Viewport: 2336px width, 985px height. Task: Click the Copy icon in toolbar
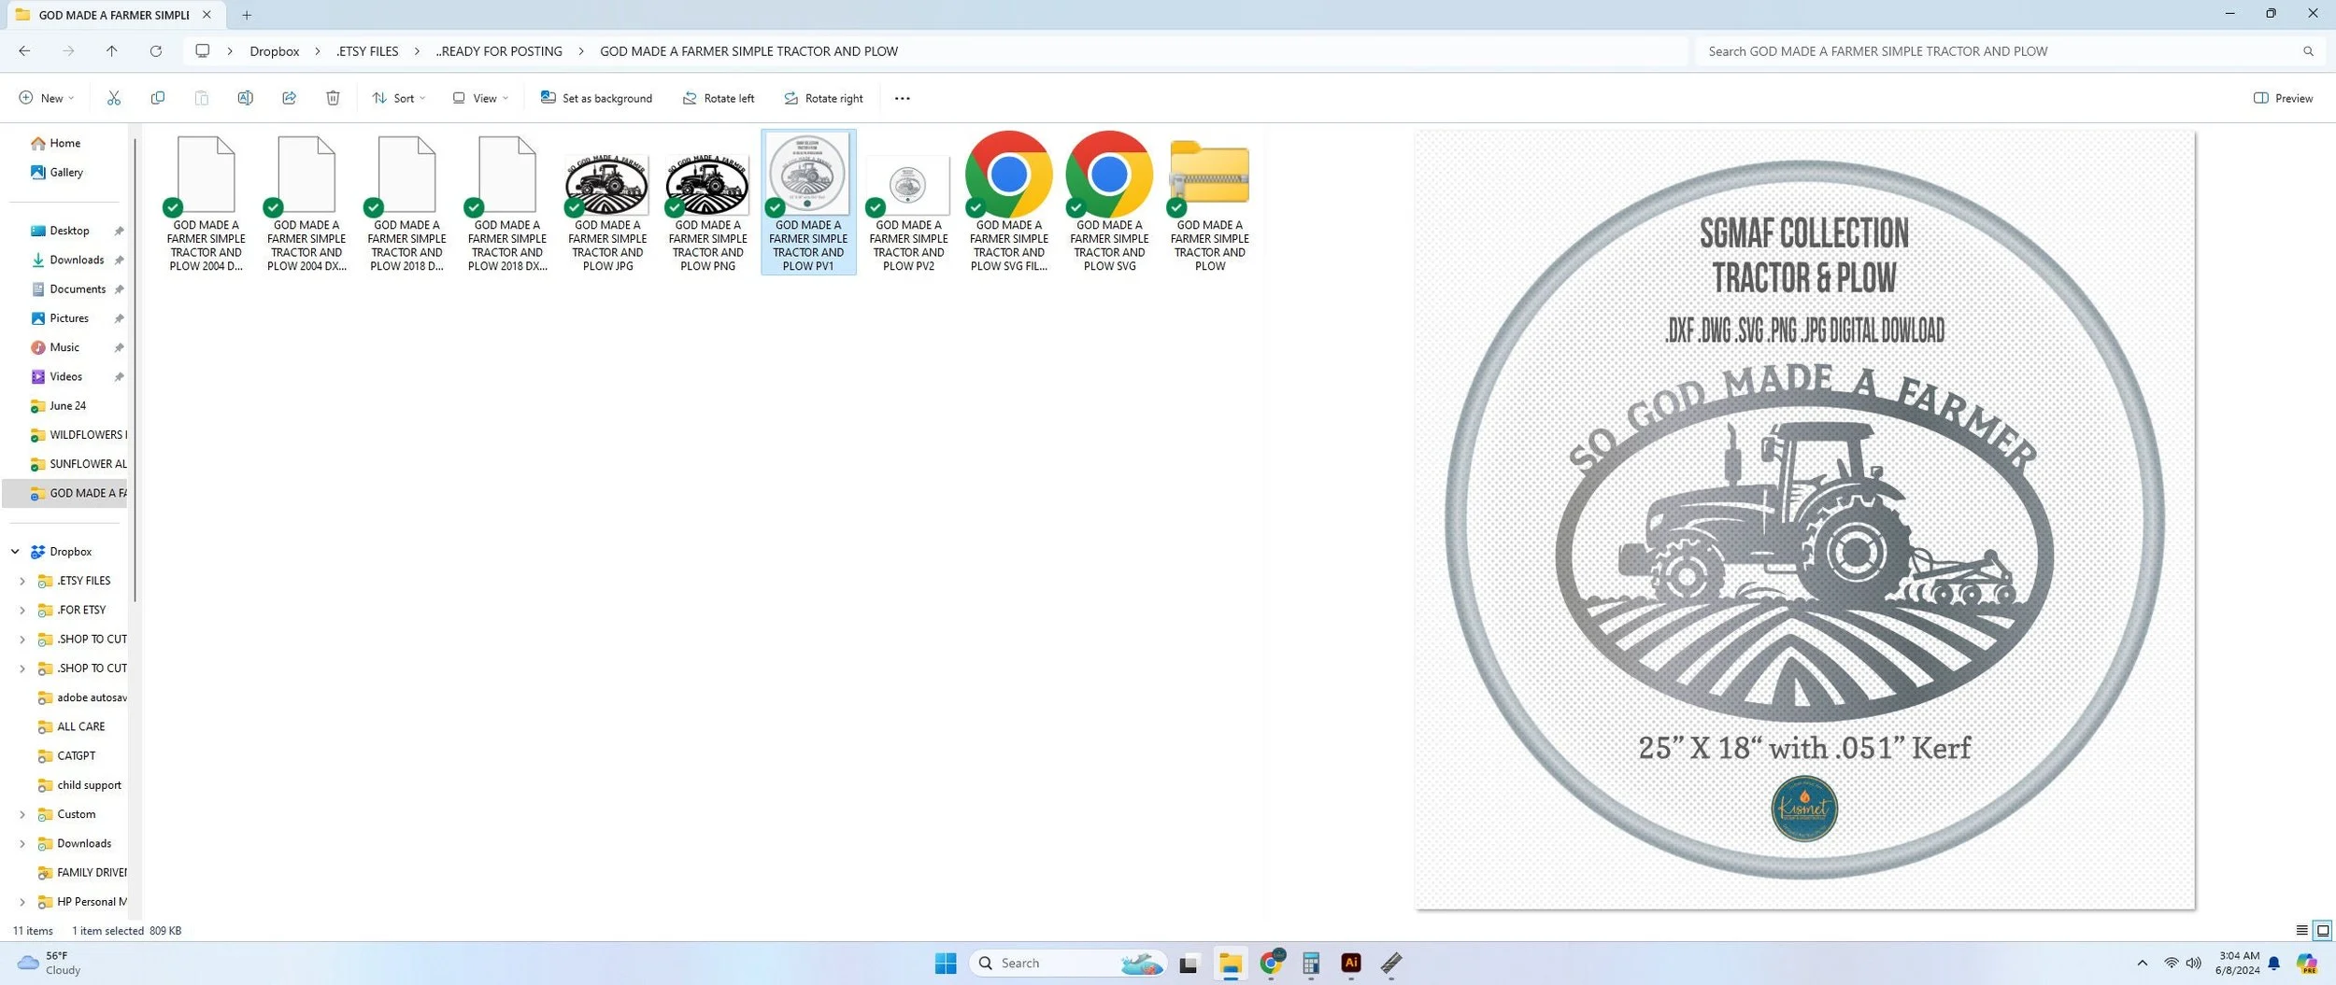point(158,98)
